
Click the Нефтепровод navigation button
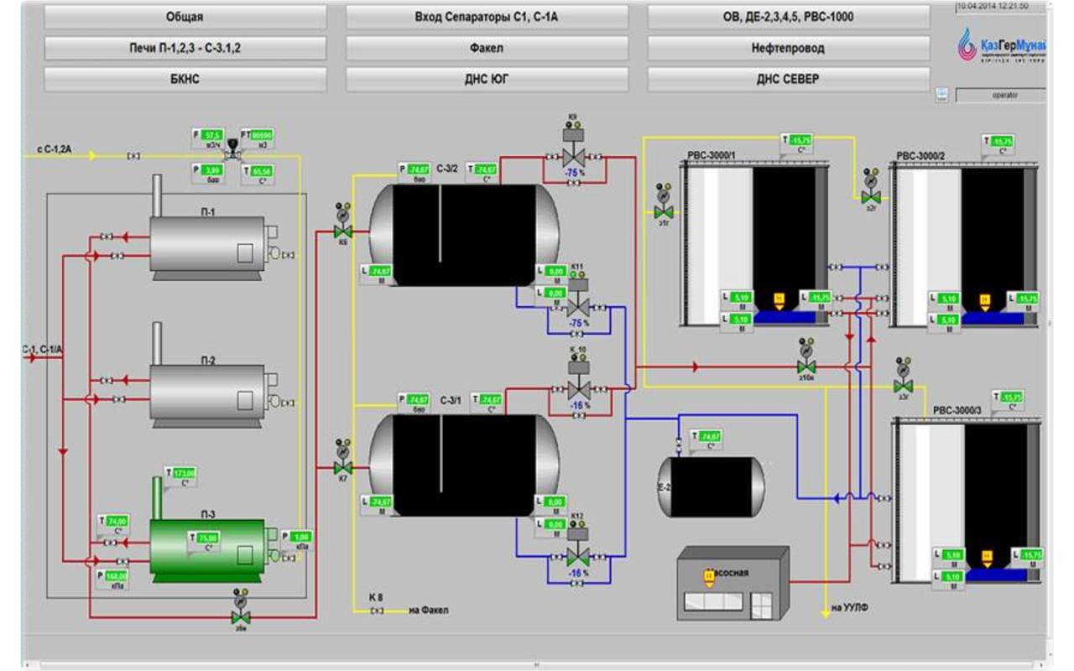787,48
